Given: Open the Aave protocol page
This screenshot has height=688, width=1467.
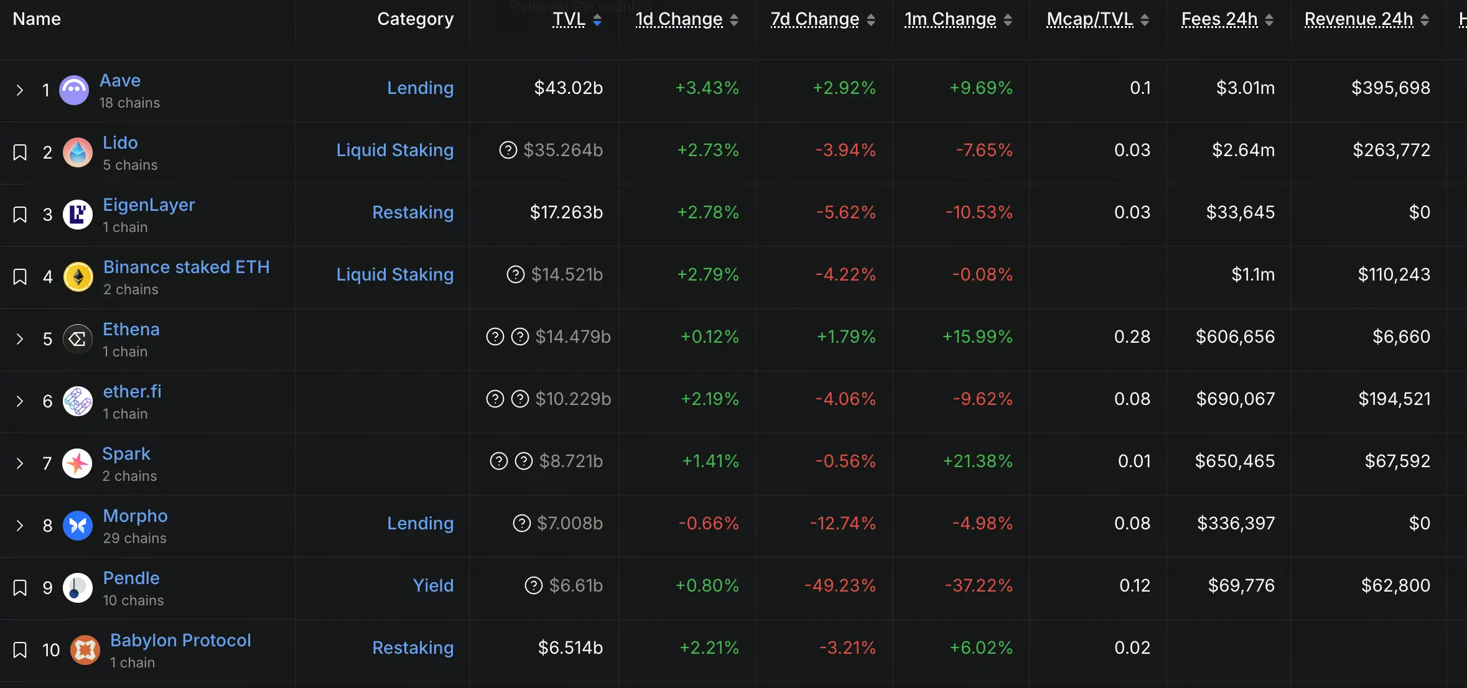Looking at the screenshot, I should (x=120, y=81).
